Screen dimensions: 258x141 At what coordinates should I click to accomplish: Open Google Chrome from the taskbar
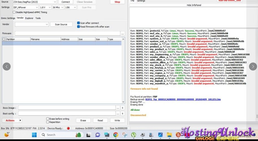(116, 135)
